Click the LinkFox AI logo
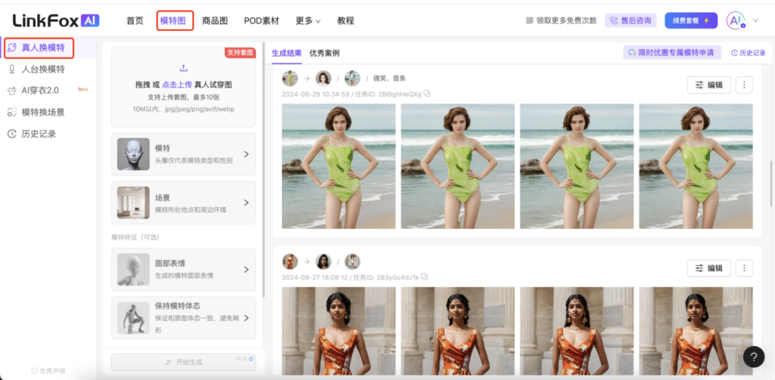The height and width of the screenshot is (380, 775). tap(56, 20)
